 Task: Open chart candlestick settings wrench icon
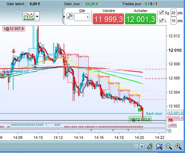150,146
